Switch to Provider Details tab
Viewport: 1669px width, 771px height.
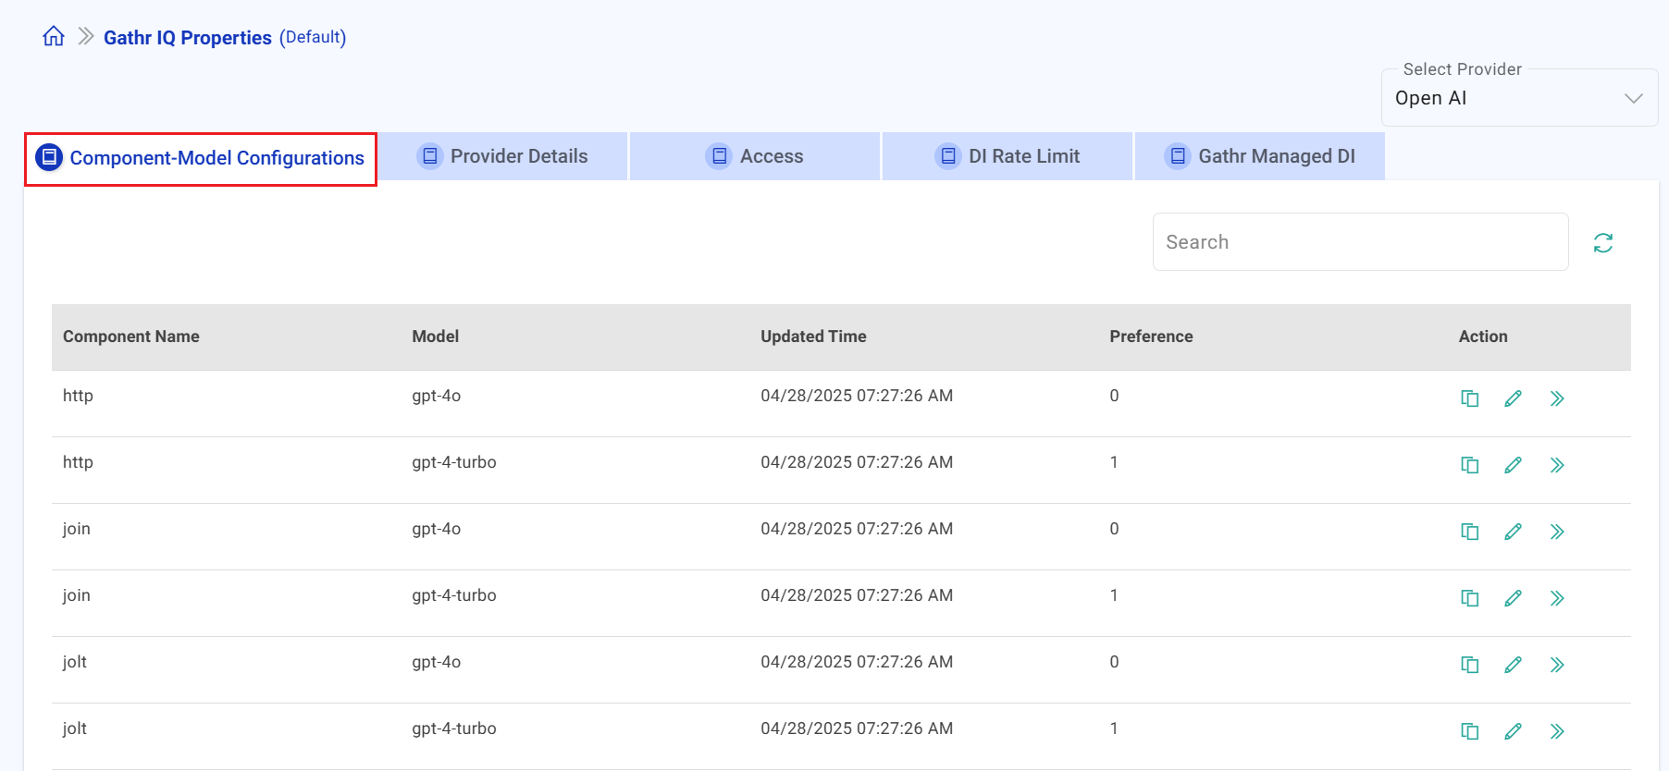tap(503, 156)
